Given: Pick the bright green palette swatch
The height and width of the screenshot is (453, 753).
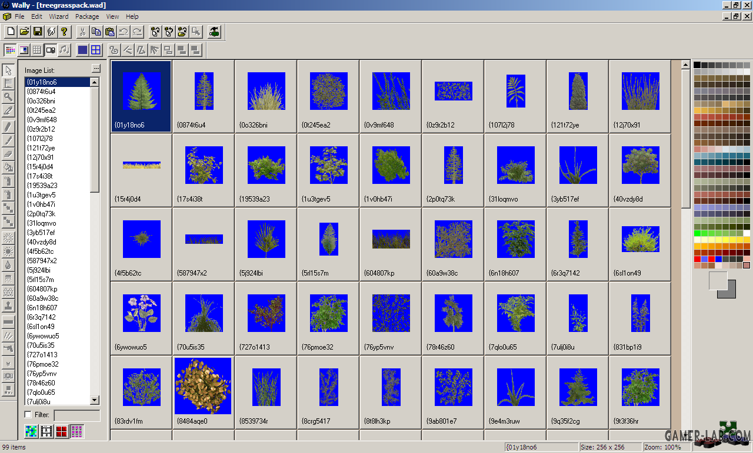Looking at the screenshot, I should click(x=697, y=233).
